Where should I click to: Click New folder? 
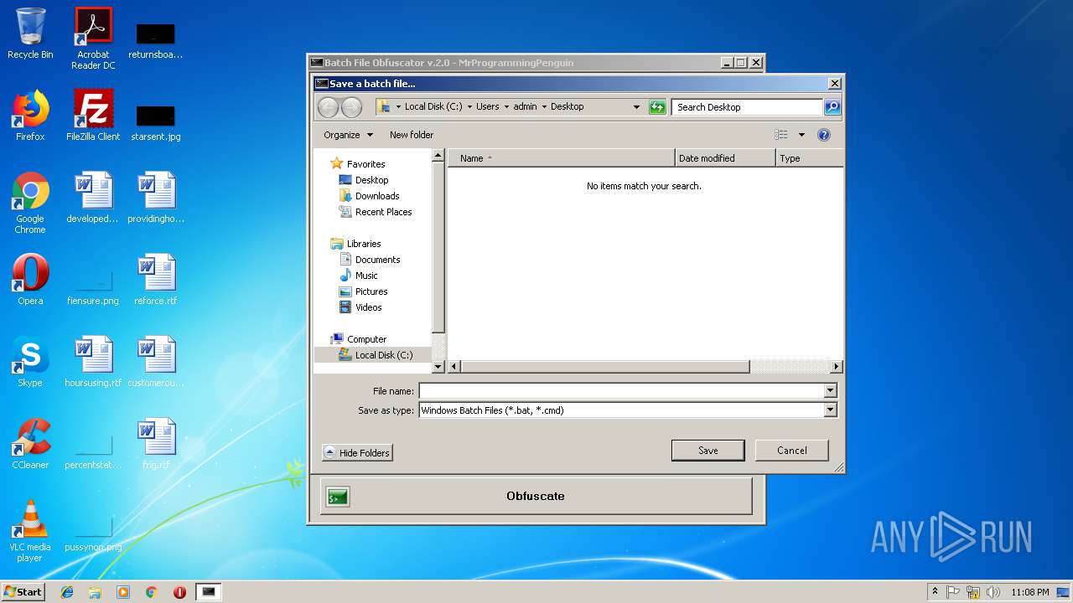tap(412, 135)
